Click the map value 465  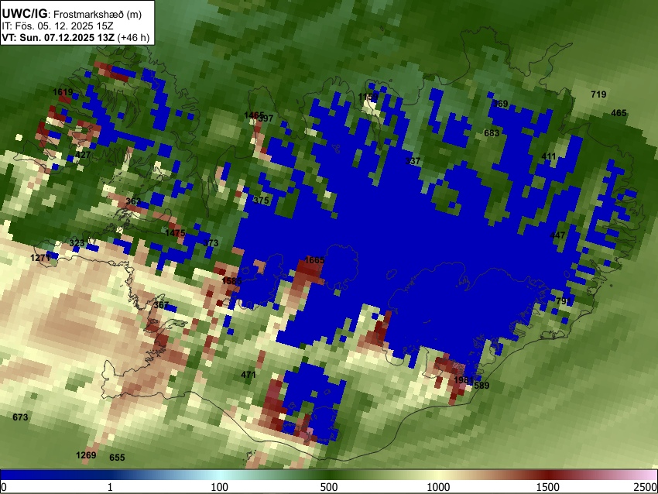[619, 113]
